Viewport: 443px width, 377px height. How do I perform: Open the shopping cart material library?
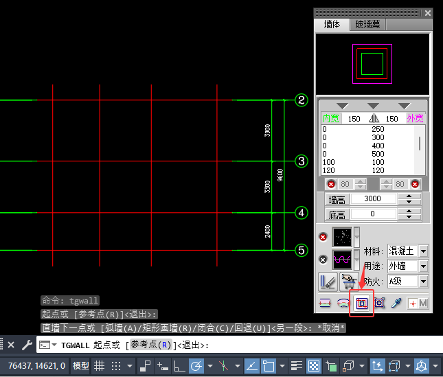pos(349,282)
